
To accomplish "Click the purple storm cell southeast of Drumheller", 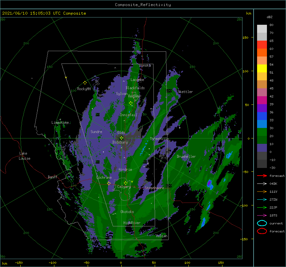I will pos(209,183).
